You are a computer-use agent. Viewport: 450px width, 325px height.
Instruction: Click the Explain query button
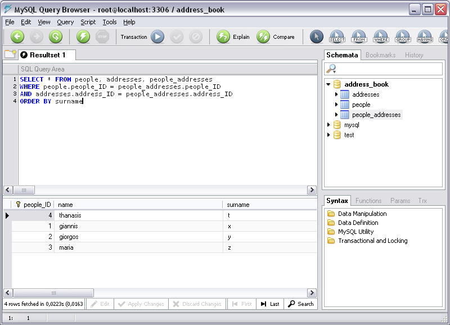[233, 37]
